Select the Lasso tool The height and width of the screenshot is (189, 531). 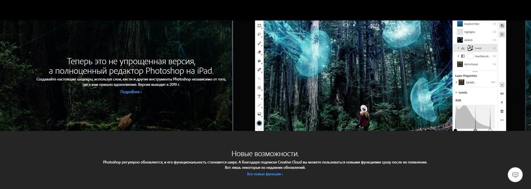point(259,34)
